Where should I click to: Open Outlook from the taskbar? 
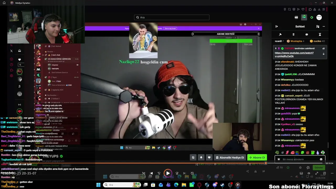point(161,185)
